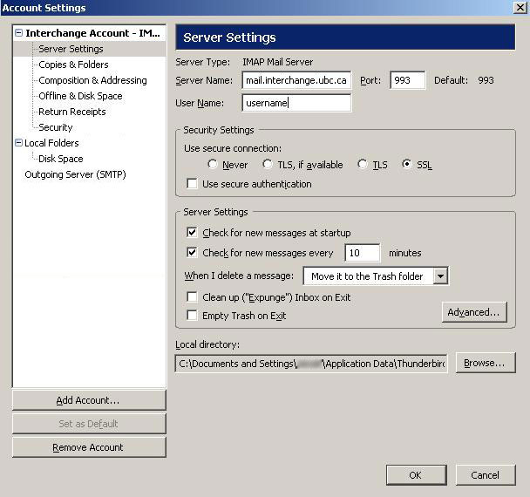The width and height of the screenshot is (530, 497).
Task: Open Security settings in account tree
Action: (56, 127)
